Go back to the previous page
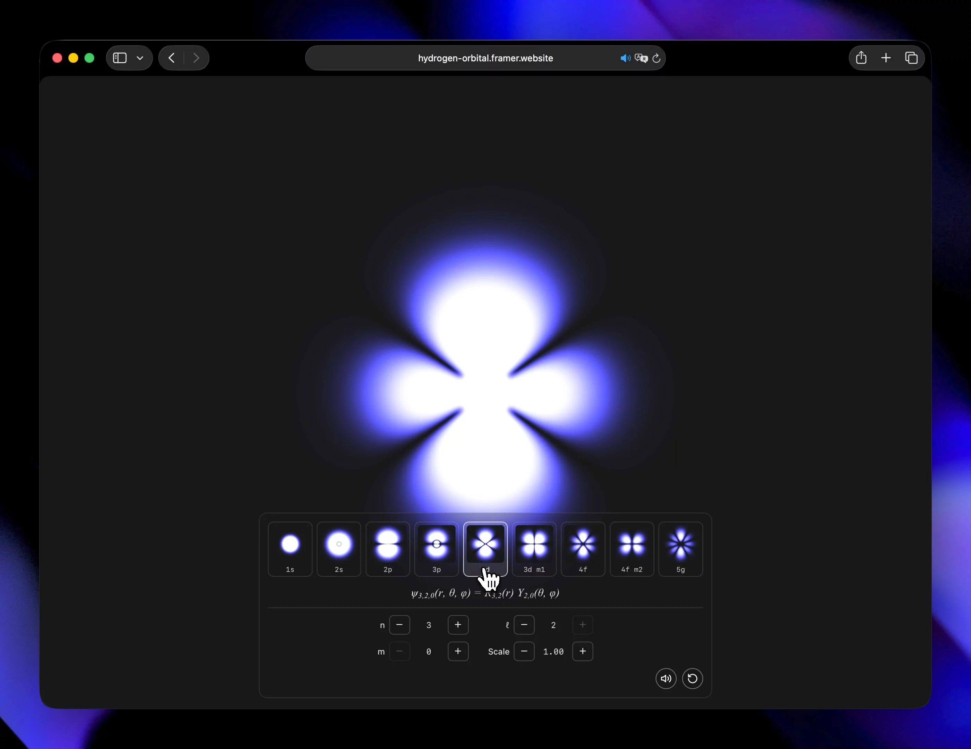 (x=172, y=58)
